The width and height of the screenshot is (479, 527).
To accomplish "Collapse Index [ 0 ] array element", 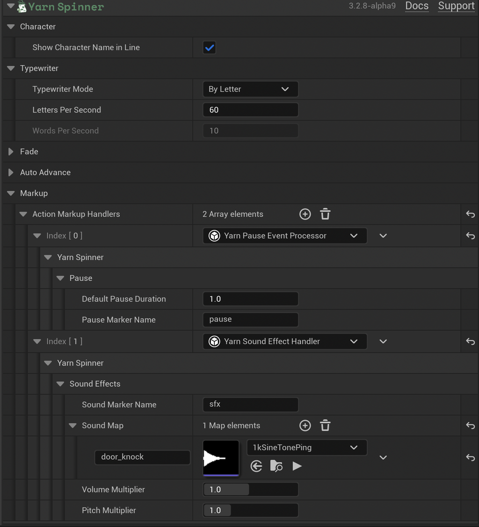I will point(37,235).
